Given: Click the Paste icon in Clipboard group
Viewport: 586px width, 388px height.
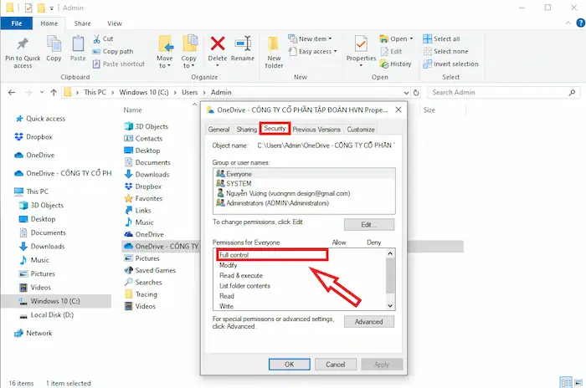Looking at the screenshot, I should click(x=78, y=45).
